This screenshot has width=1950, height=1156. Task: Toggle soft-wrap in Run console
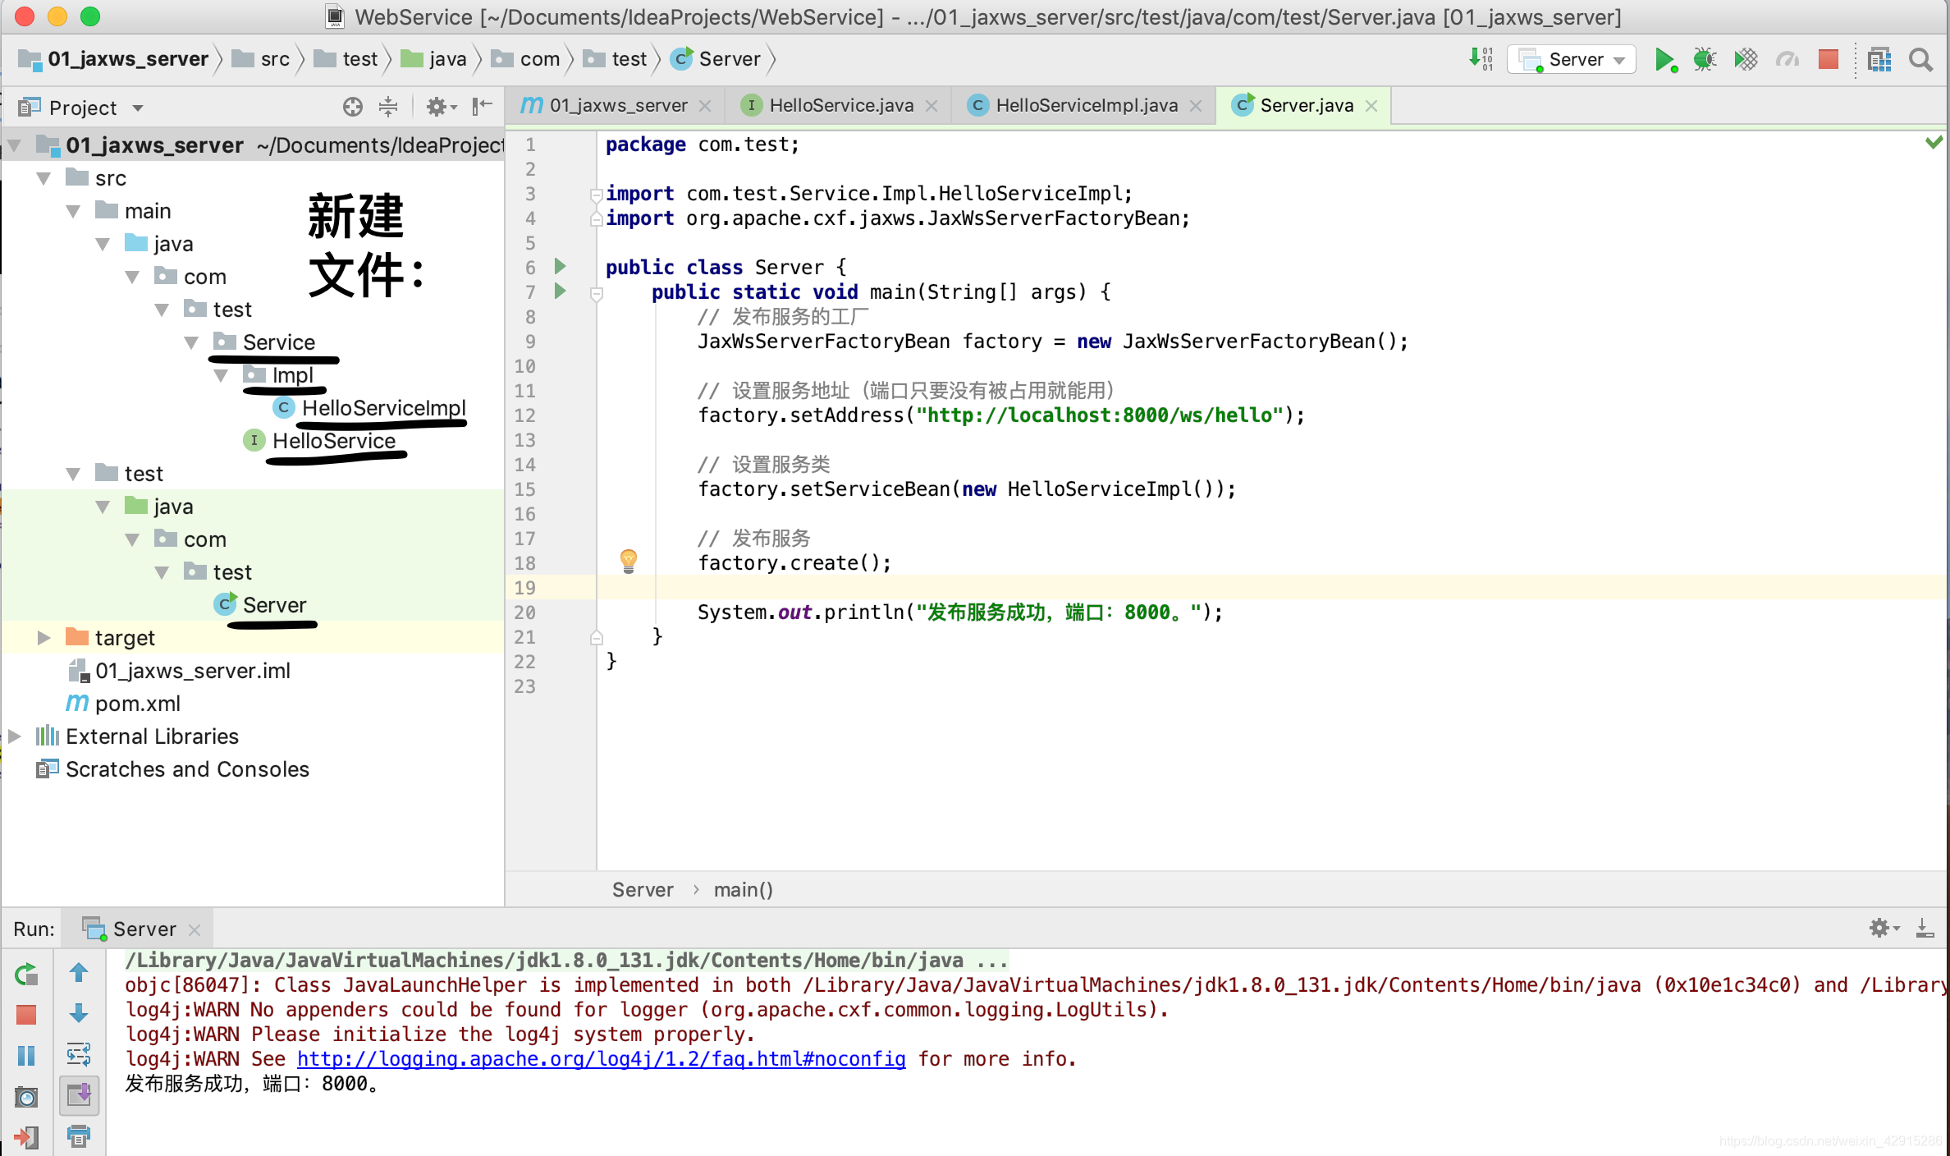click(79, 1054)
